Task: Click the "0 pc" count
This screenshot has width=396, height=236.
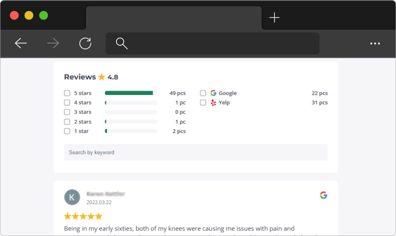Action: pyautogui.click(x=180, y=112)
